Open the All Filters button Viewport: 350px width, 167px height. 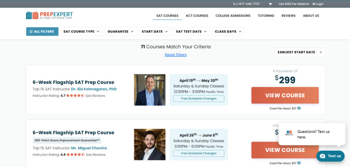tap(42, 31)
